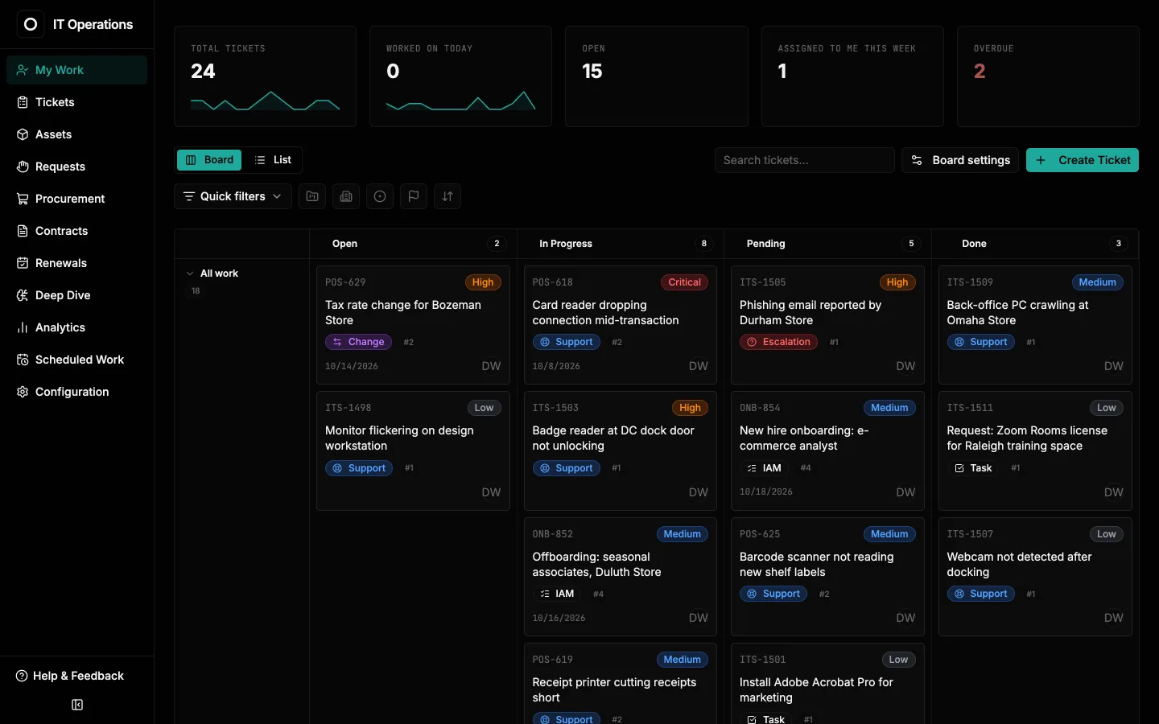Open Board settings
The width and height of the screenshot is (1159, 724).
(x=960, y=160)
